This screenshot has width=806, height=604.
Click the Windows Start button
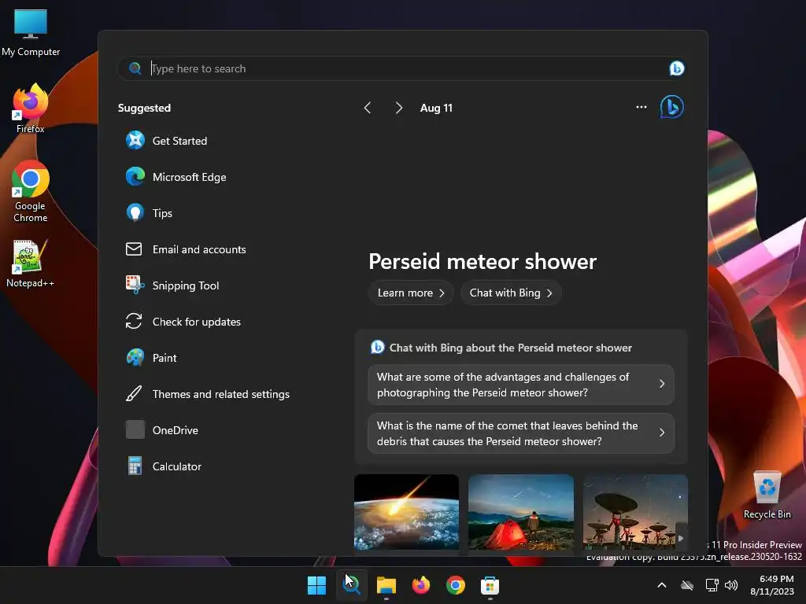[316, 585]
